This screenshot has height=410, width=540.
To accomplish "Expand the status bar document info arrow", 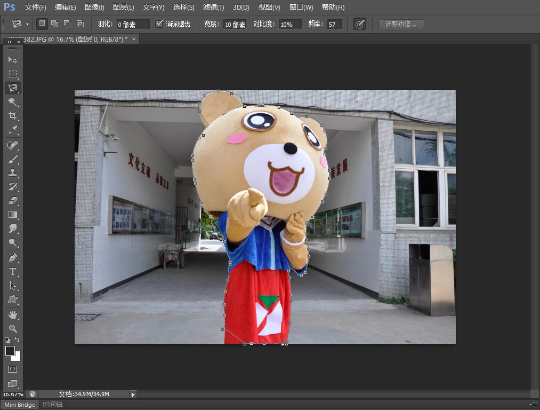I will point(133,395).
